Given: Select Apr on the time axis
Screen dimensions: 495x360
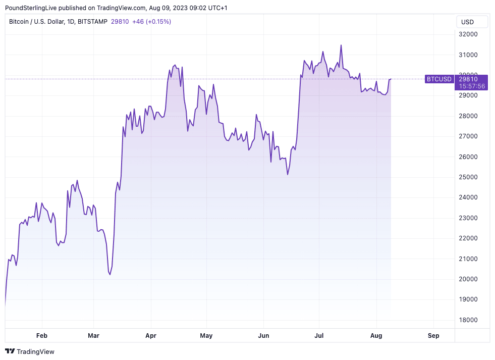Looking at the screenshot, I should coord(150,335).
